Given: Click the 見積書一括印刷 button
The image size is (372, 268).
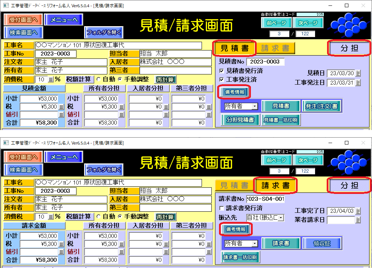Looking at the screenshot, I should tap(281, 120).
